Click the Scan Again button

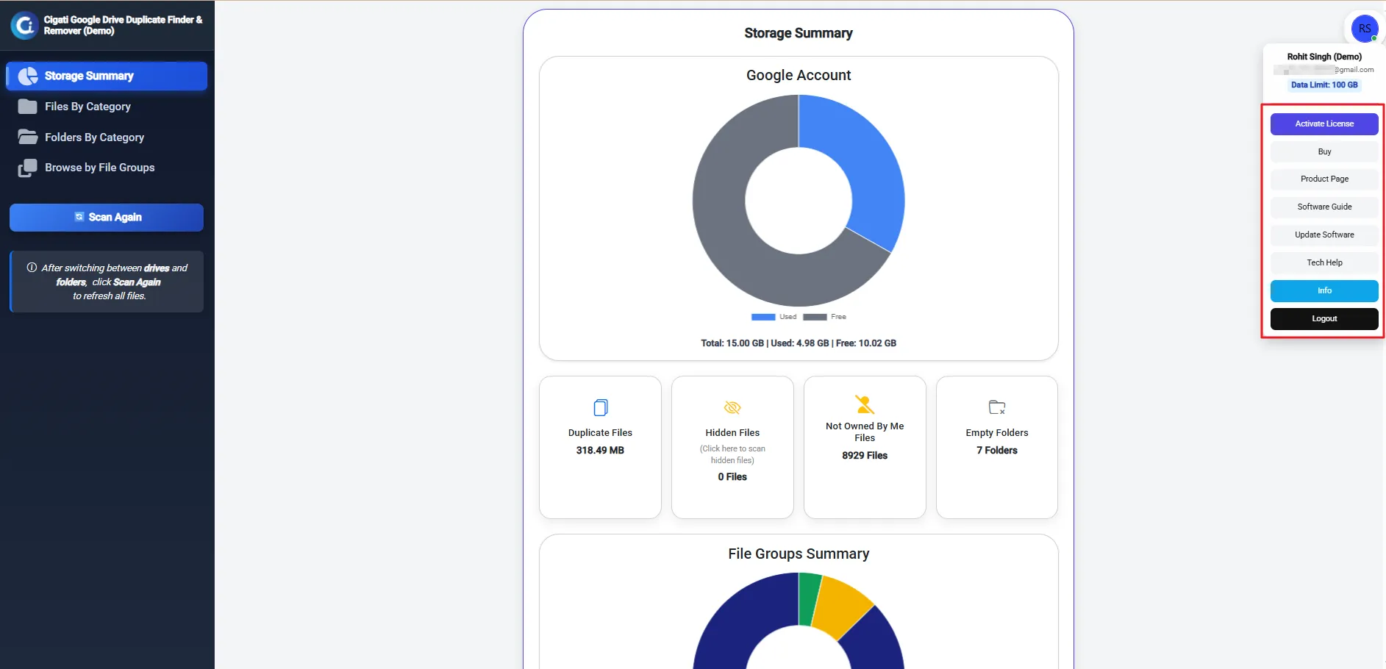107,218
